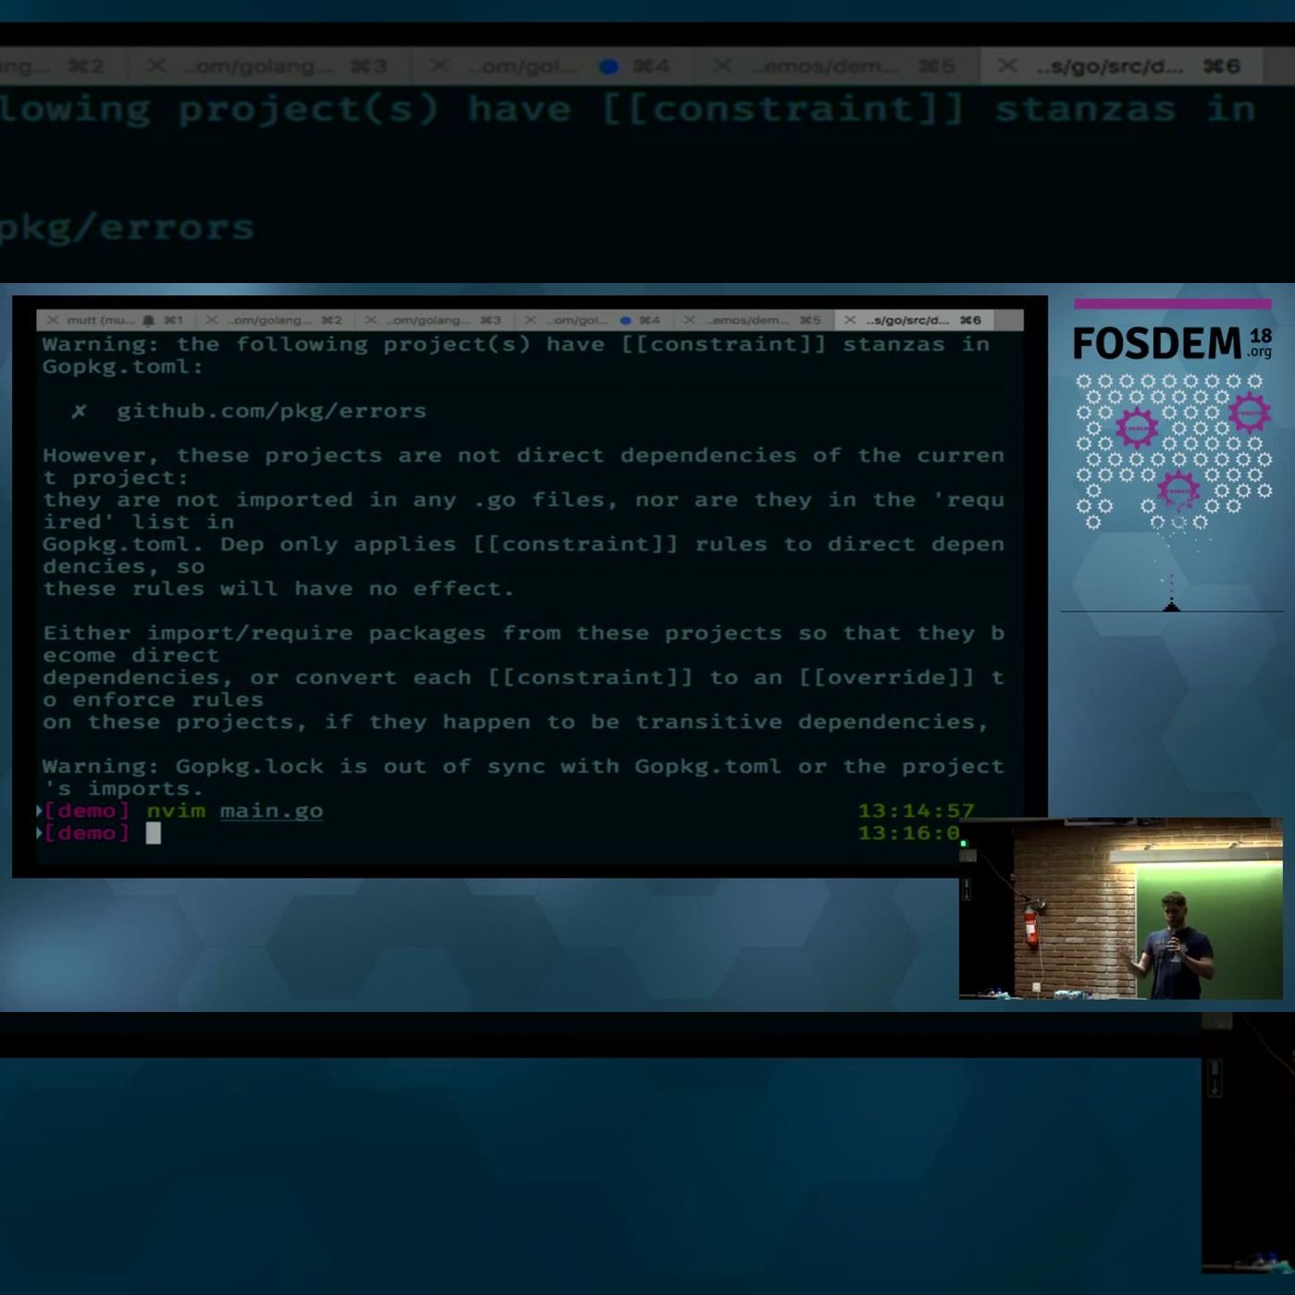Click the 'Warning: Gopkg.lock is out of sync' line
Screen dimensions: 1295x1295
pos(523,767)
